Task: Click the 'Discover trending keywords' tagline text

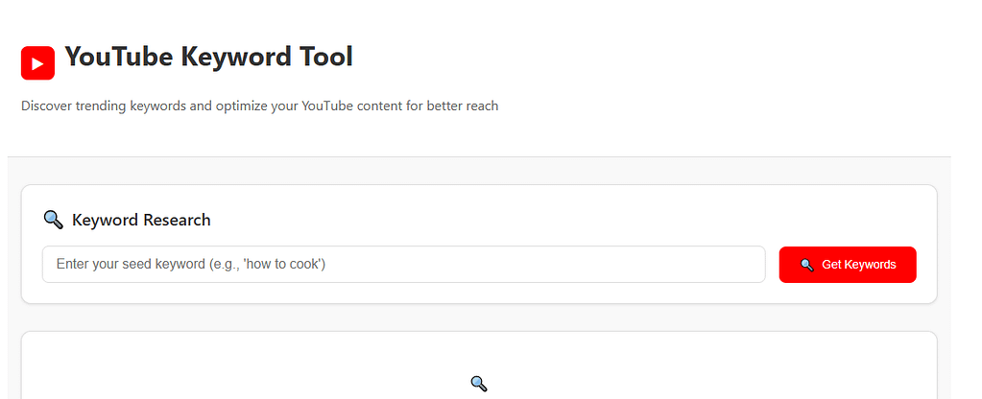Action: pos(104,106)
